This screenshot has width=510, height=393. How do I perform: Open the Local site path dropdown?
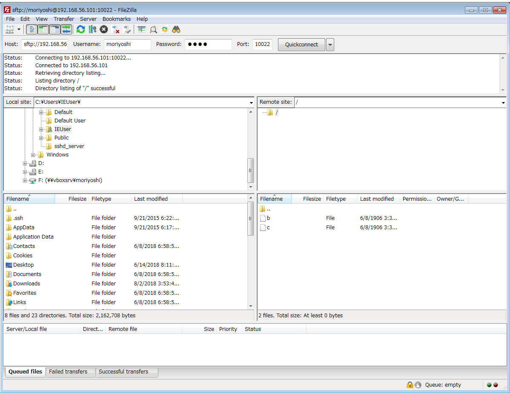click(x=251, y=103)
